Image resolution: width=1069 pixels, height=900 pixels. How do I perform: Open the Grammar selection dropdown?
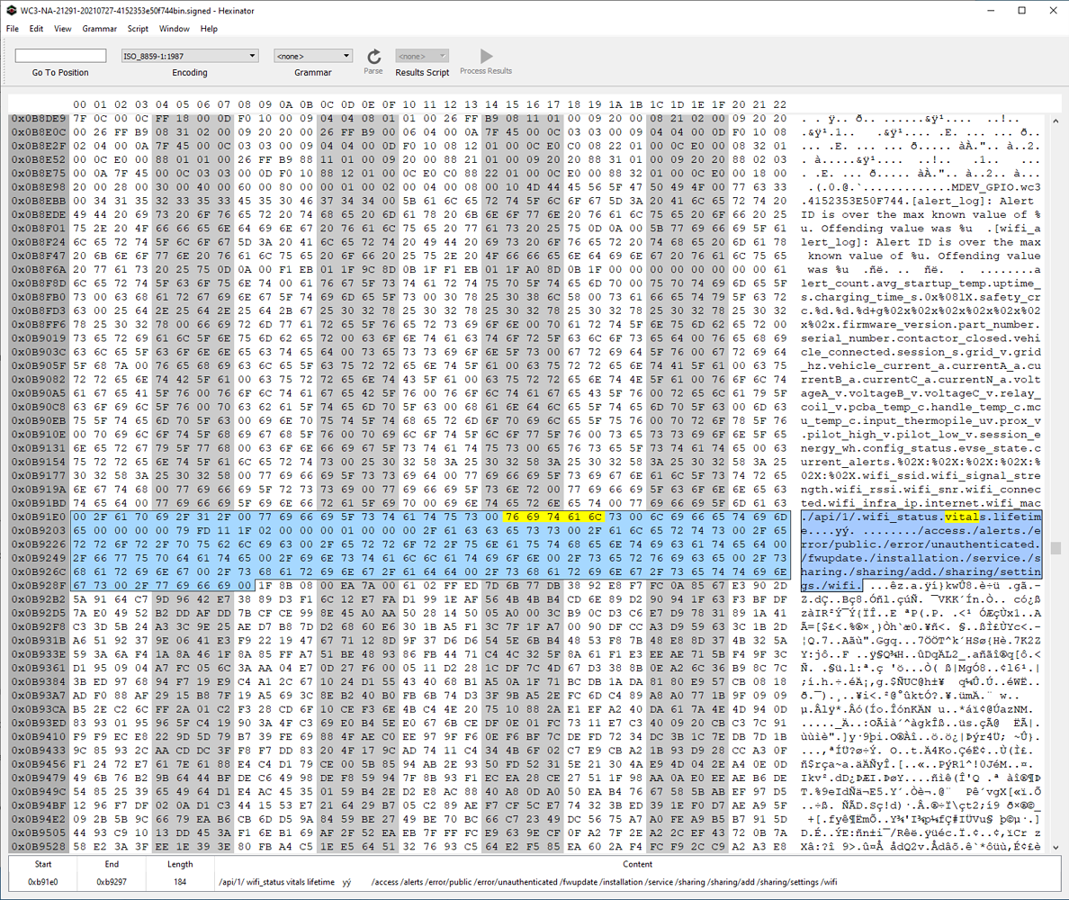pyautogui.click(x=313, y=56)
